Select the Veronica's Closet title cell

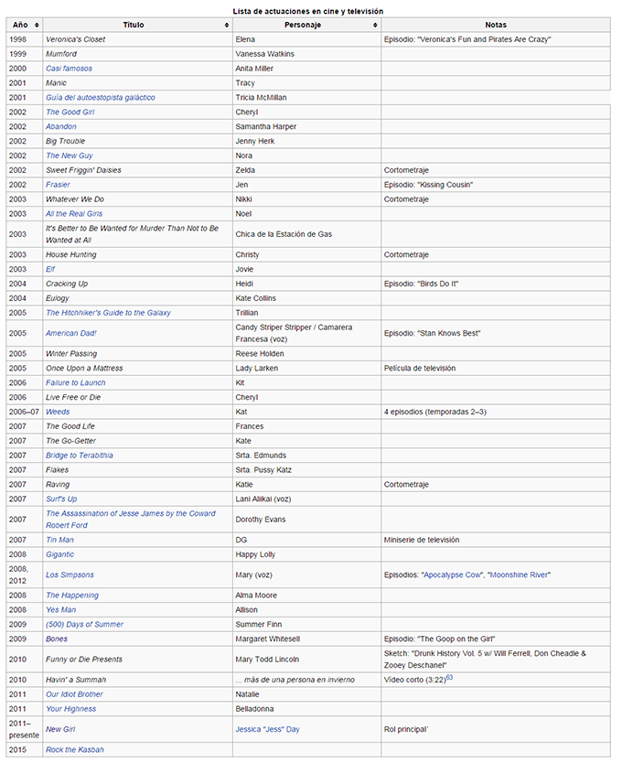click(138, 39)
